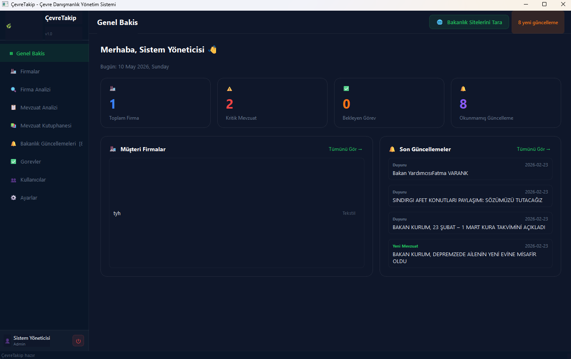
Task: Click the checkmark icon next to Gorevler
Action: [14, 161]
